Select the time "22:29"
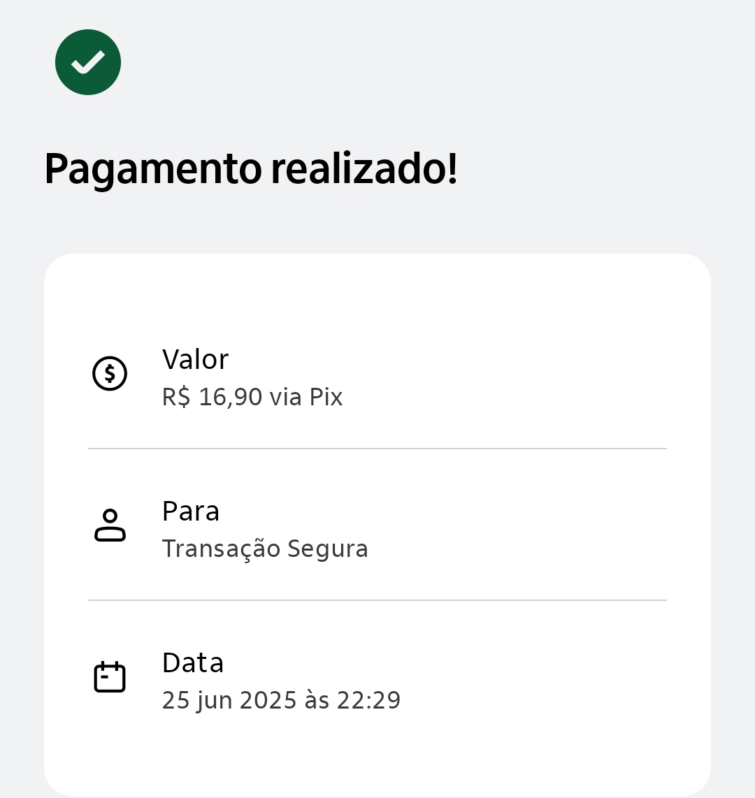755x798 pixels. pos(368,701)
